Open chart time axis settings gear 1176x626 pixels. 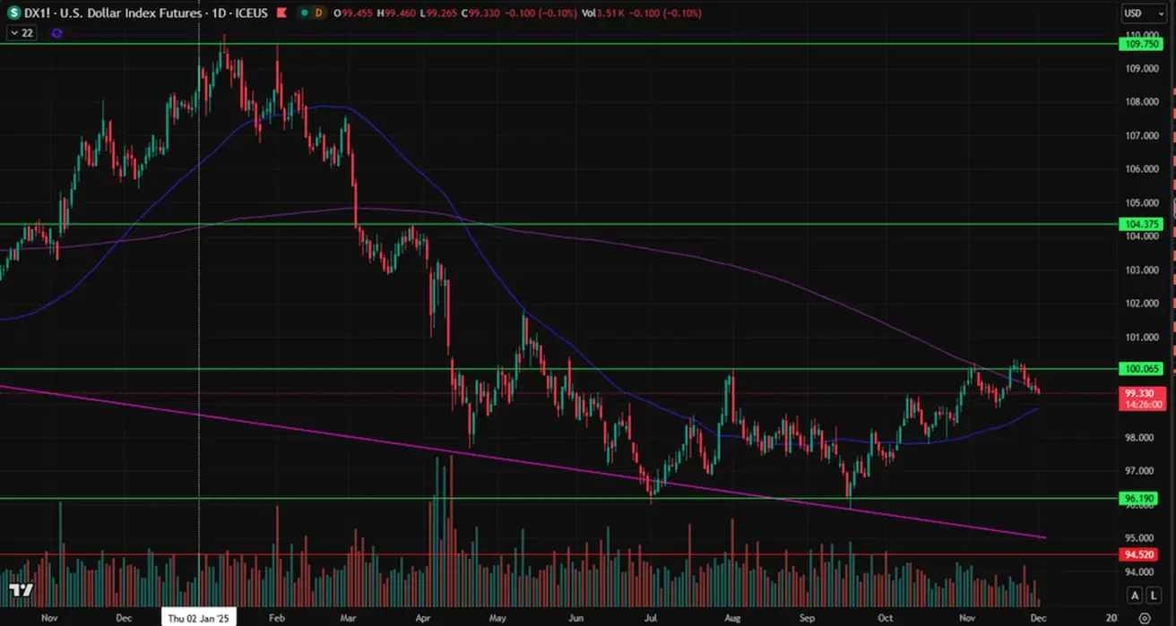[1144, 618]
